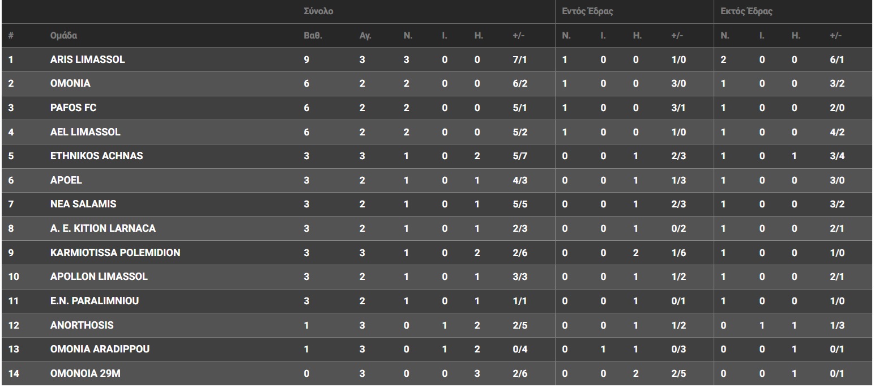Sort by the Βαθ. points column header
The image size is (875, 387).
(x=313, y=36)
